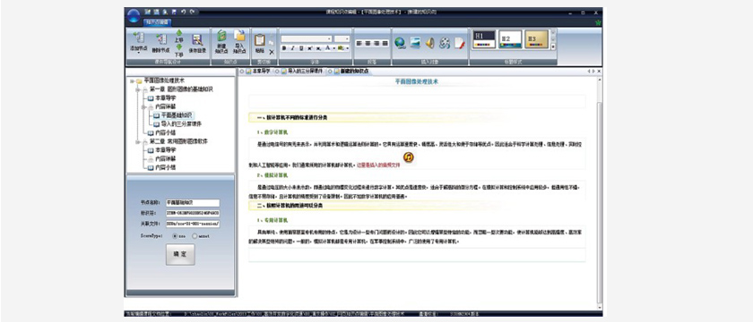Image resolution: width=753 pixels, height=322 pixels.
Task: Collapse the 第二章 tree node expander
Action: tap(138, 142)
